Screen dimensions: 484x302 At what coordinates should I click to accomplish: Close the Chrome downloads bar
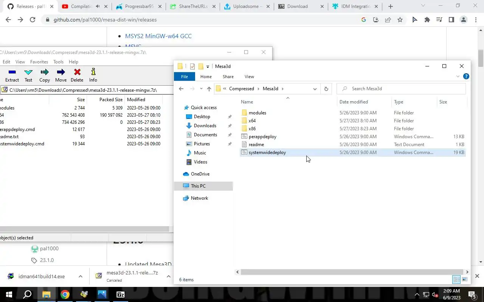[x=477, y=276]
